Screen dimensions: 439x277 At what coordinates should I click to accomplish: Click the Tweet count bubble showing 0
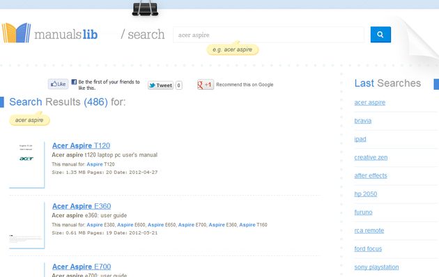(x=178, y=85)
